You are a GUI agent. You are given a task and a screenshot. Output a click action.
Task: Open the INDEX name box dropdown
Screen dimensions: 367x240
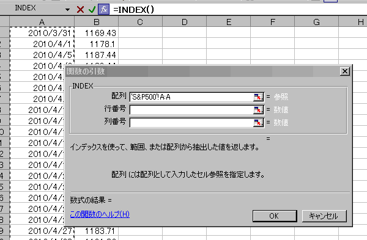click(x=68, y=10)
